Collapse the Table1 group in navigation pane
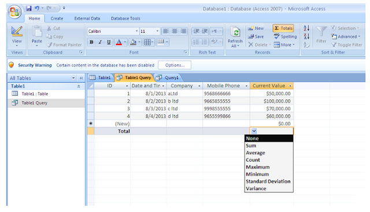Viewport: 370px width, 212px height. 79,86
